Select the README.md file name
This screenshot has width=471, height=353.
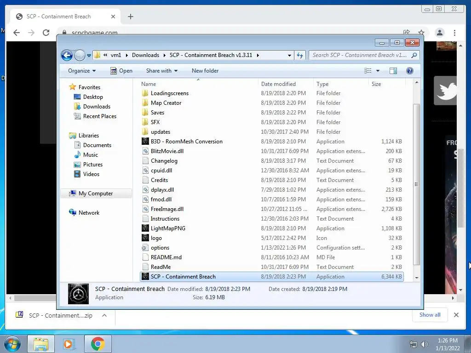[166, 257]
